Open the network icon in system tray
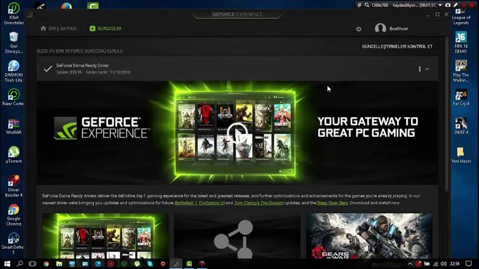 click(436, 264)
